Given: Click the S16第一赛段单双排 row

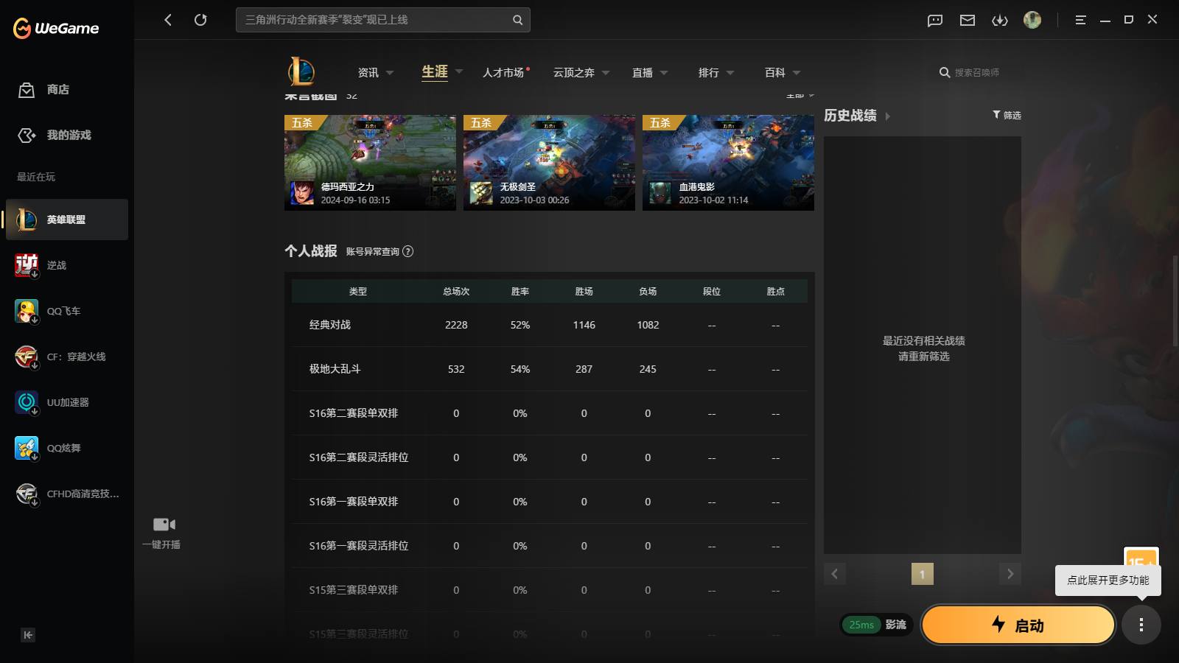Looking at the screenshot, I should tap(549, 502).
